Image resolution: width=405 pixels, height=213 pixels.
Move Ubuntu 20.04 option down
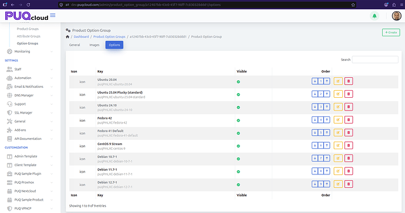coord(315,81)
